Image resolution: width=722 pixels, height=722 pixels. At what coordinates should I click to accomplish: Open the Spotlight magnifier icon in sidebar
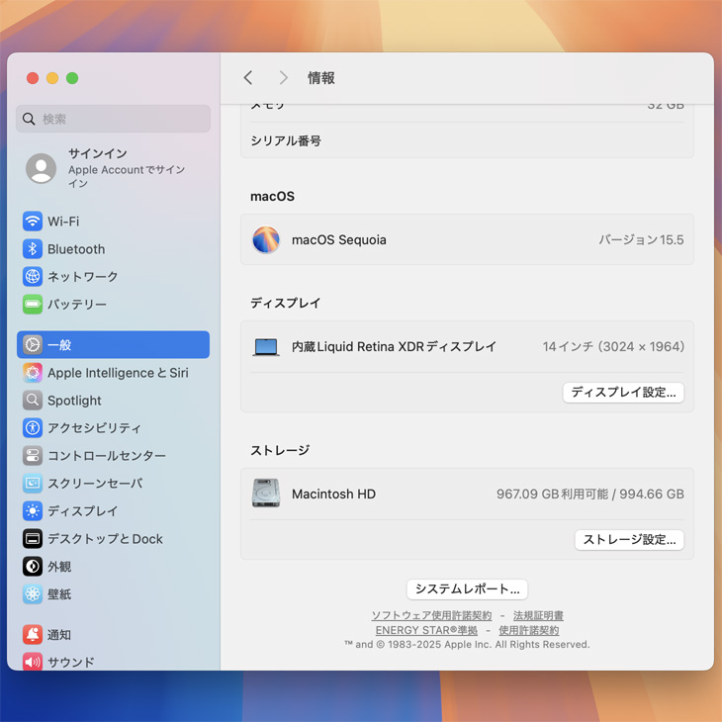[33, 401]
